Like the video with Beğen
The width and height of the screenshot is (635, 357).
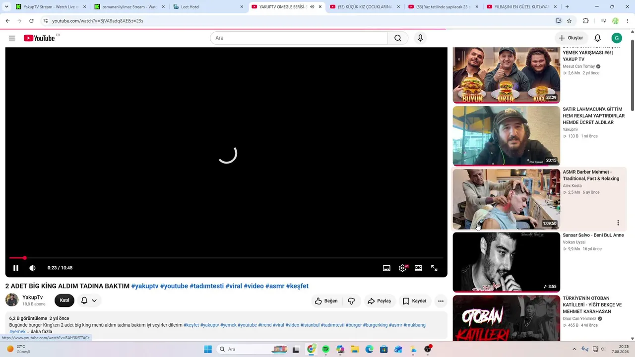pos(326,301)
